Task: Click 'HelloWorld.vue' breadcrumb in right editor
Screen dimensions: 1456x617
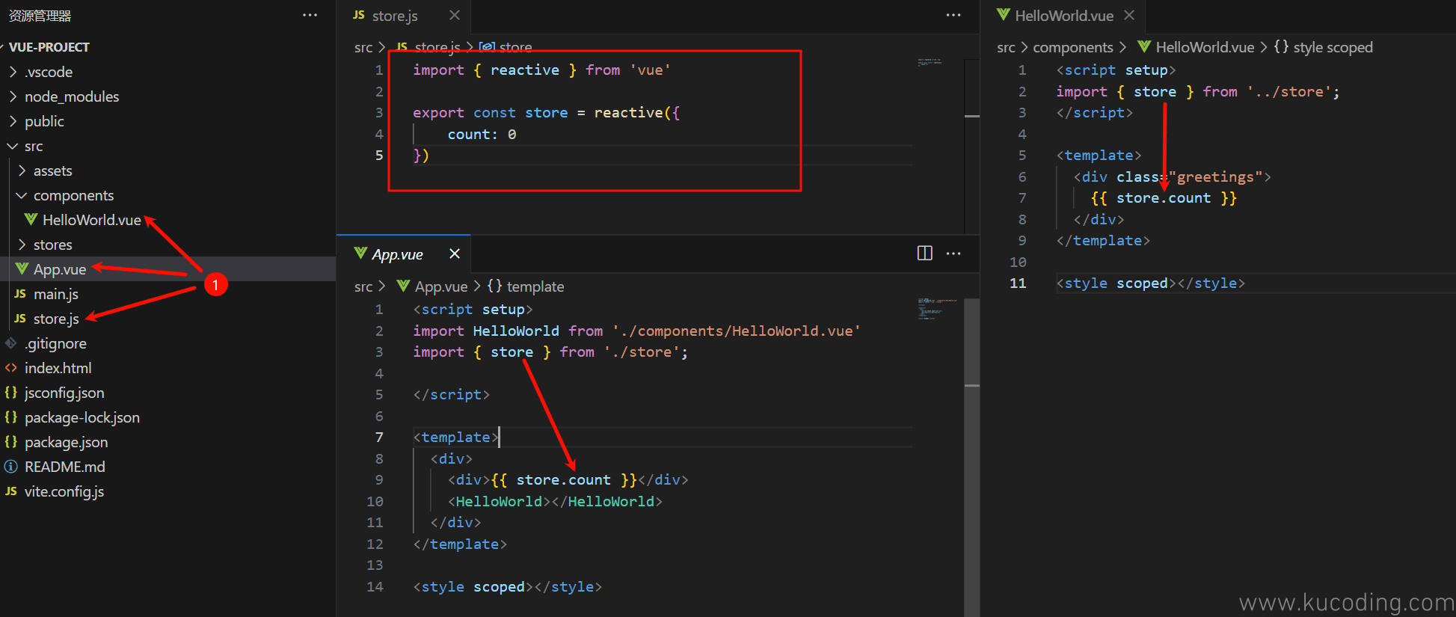Action: 1205,47
